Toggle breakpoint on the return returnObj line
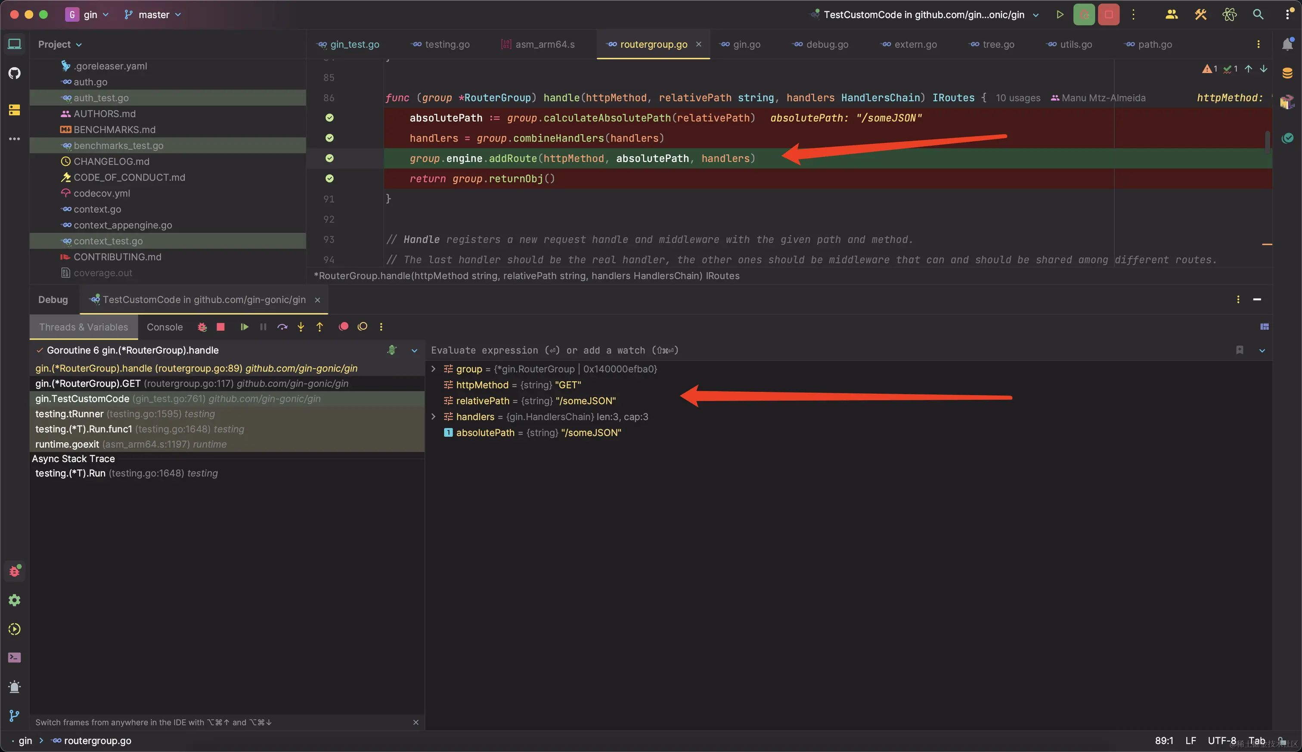The height and width of the screenshot is (752, 1302). coord(329,178)
